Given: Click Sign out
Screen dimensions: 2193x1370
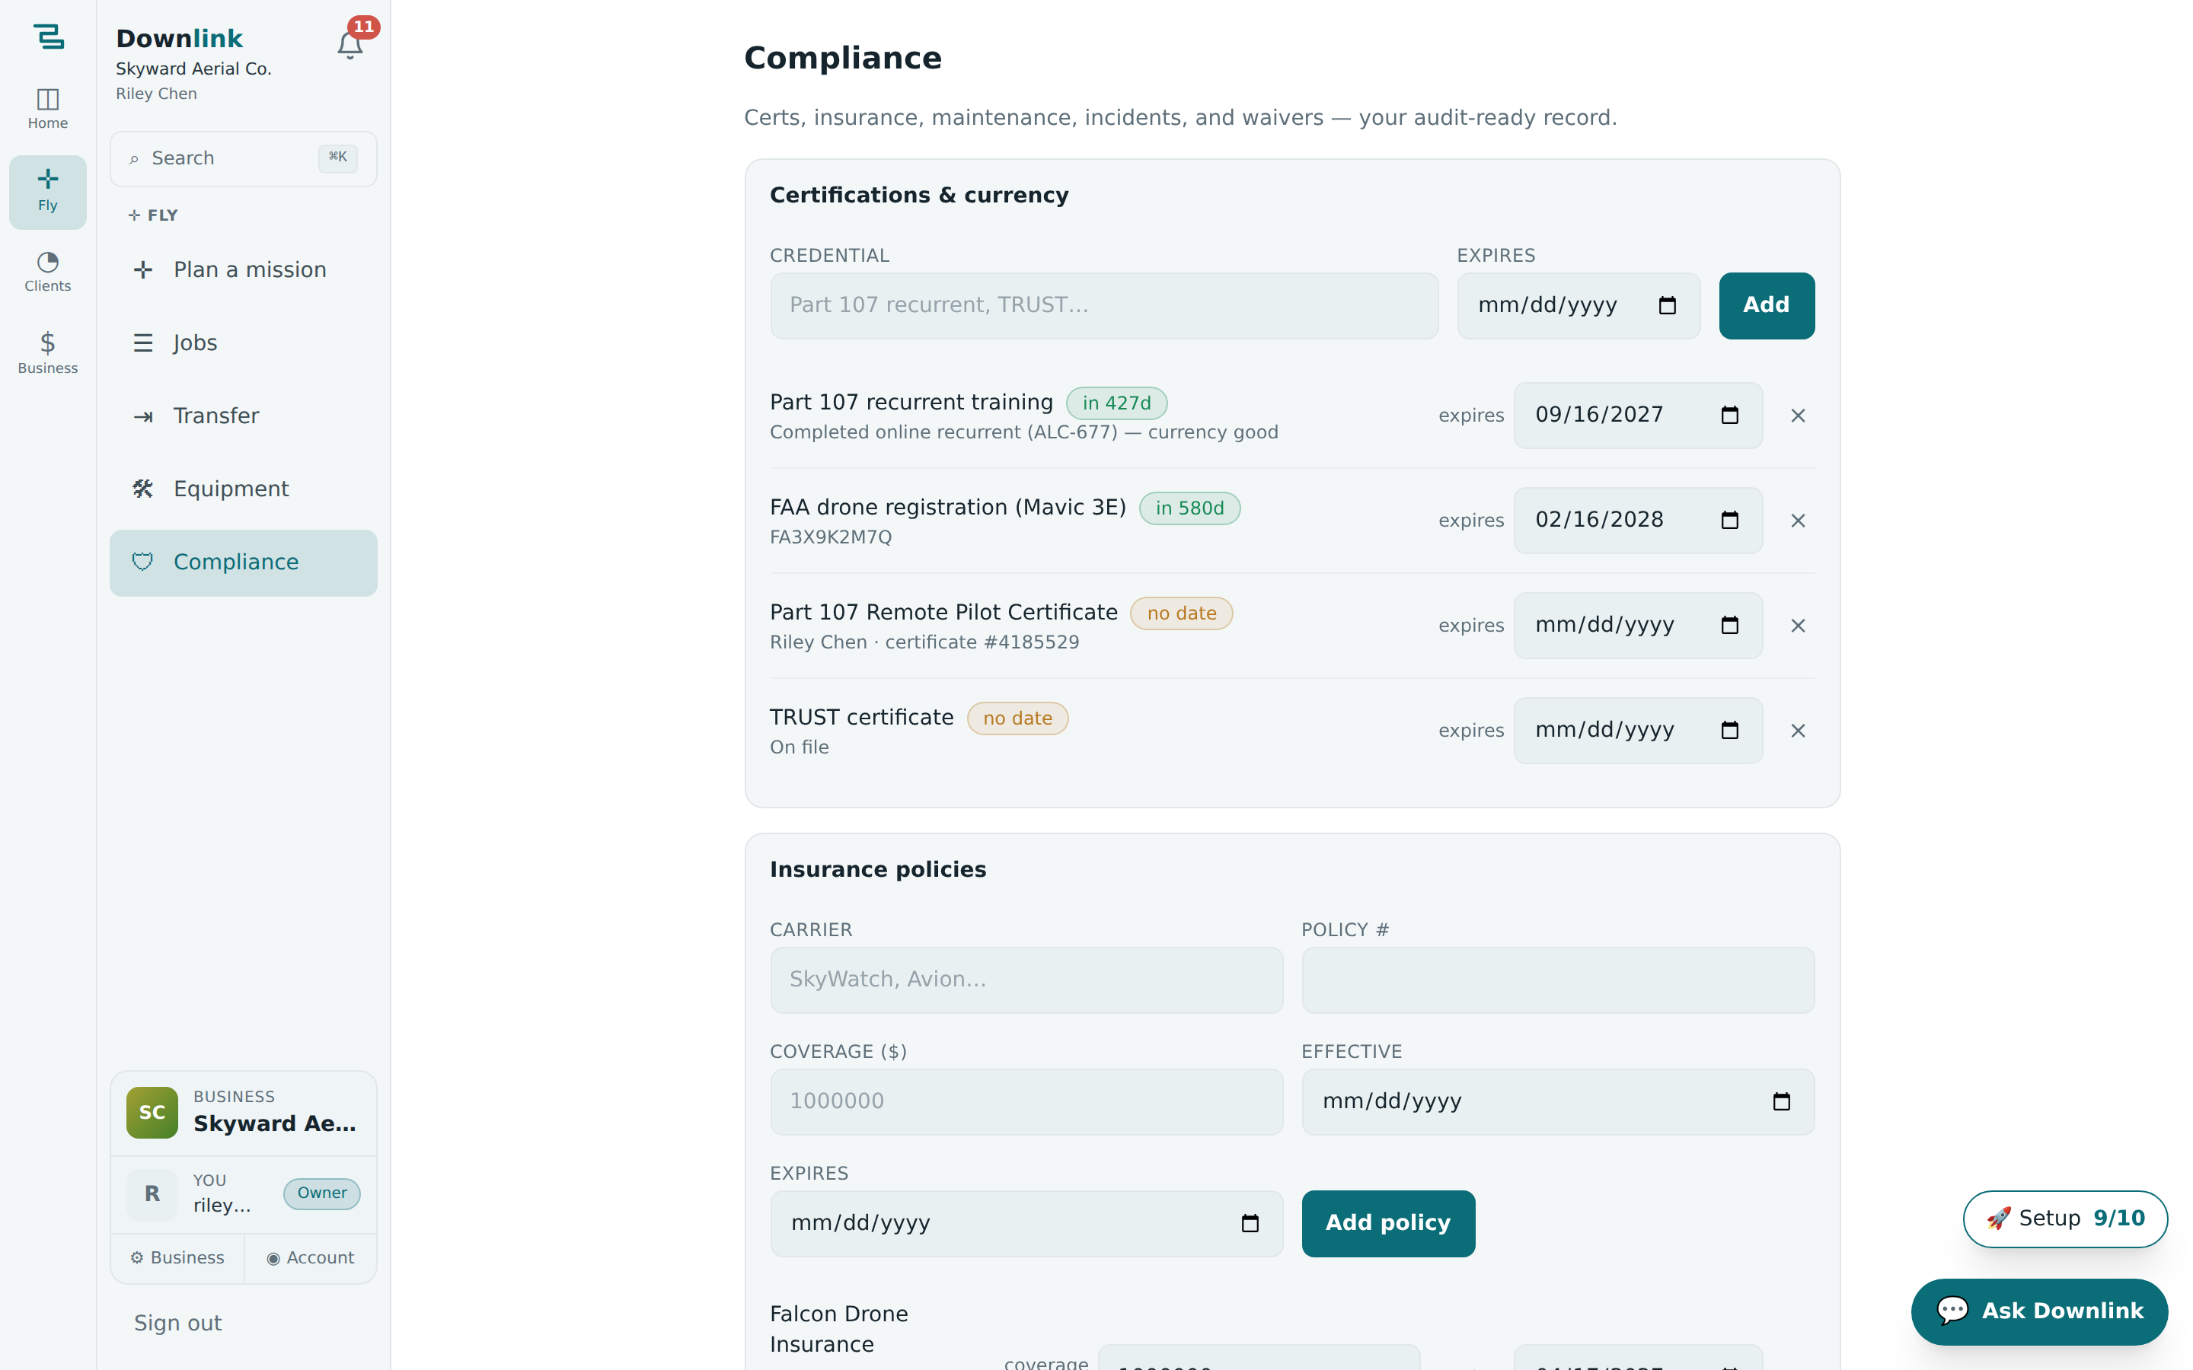Looking at the screenshot, I should pos(177,1324).
